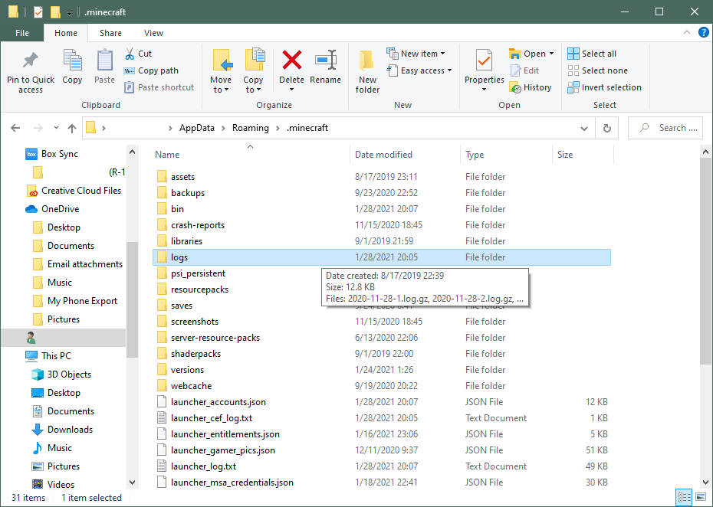Invert the current selection

pyautogui.click(x=604, y=87)
